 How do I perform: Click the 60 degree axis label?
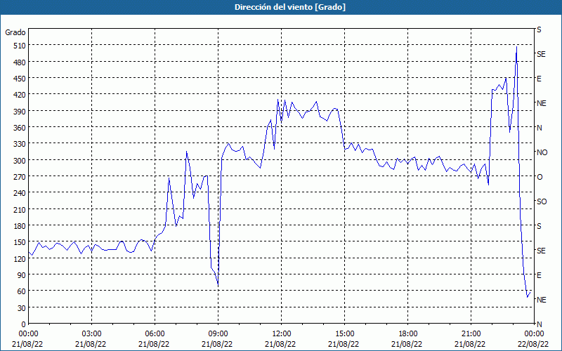pyautogui.click(x=22, y=291)
